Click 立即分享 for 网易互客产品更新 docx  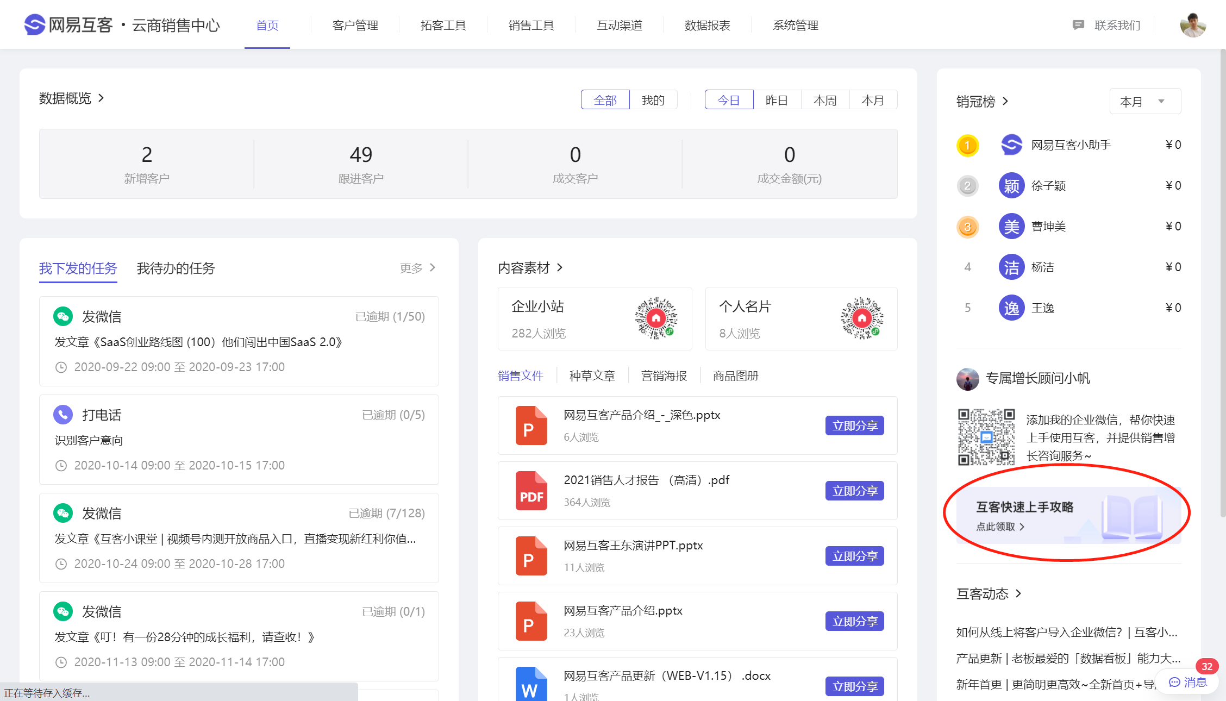tap(855, 686)
